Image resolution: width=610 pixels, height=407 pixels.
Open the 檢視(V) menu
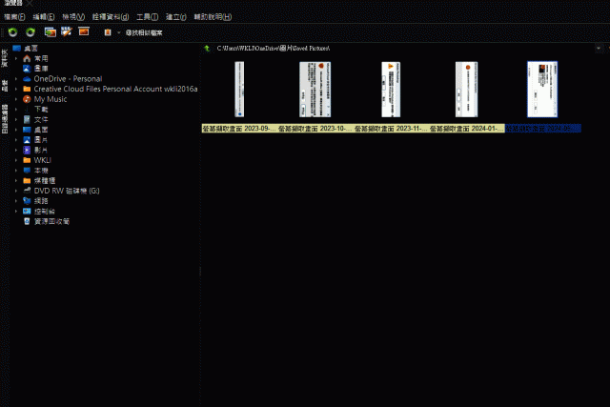pos(73,17)
